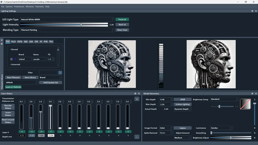Viewport: 258px width, 145px height.
Task: Float the Model Geometry panel
Action: [252, 94]
